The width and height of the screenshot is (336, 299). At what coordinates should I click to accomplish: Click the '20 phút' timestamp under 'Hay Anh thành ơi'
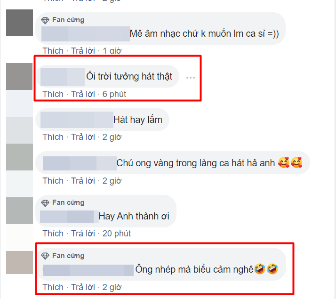[x=116, y=234]
